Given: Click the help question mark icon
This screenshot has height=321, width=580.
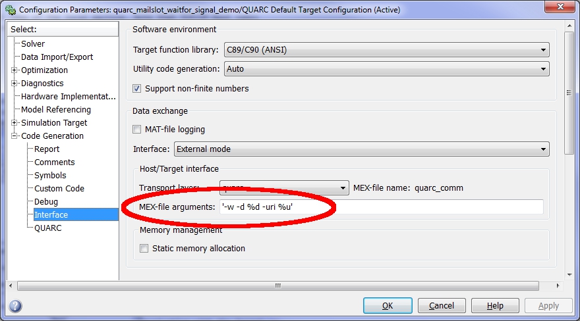Looking at the screenshot, I should click(15, 306).
